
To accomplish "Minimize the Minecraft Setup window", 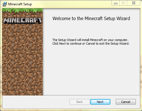I will click(116, 3).
